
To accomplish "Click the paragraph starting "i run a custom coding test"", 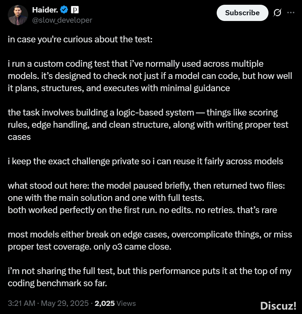I will coord(149,76).
